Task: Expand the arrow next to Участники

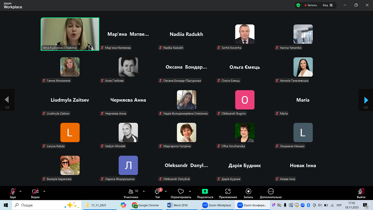Action: click(x=144, y=191)
